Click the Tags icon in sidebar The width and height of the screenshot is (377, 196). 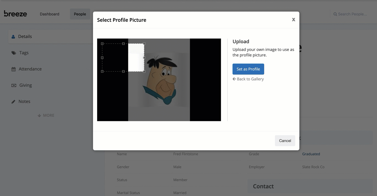(14, 53)
